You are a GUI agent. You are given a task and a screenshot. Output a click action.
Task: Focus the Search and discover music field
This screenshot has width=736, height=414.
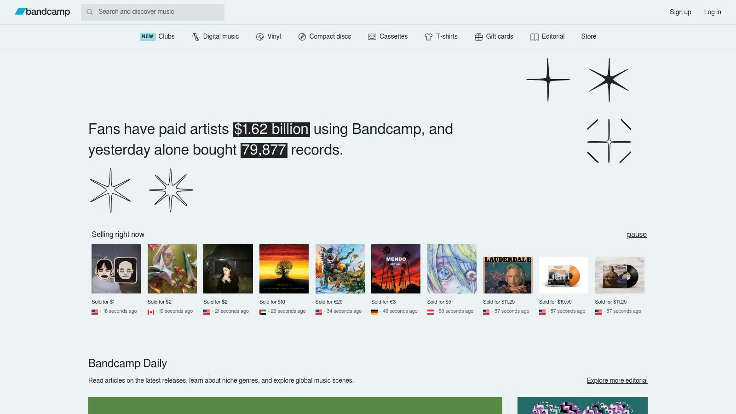(x=153, y=12)
